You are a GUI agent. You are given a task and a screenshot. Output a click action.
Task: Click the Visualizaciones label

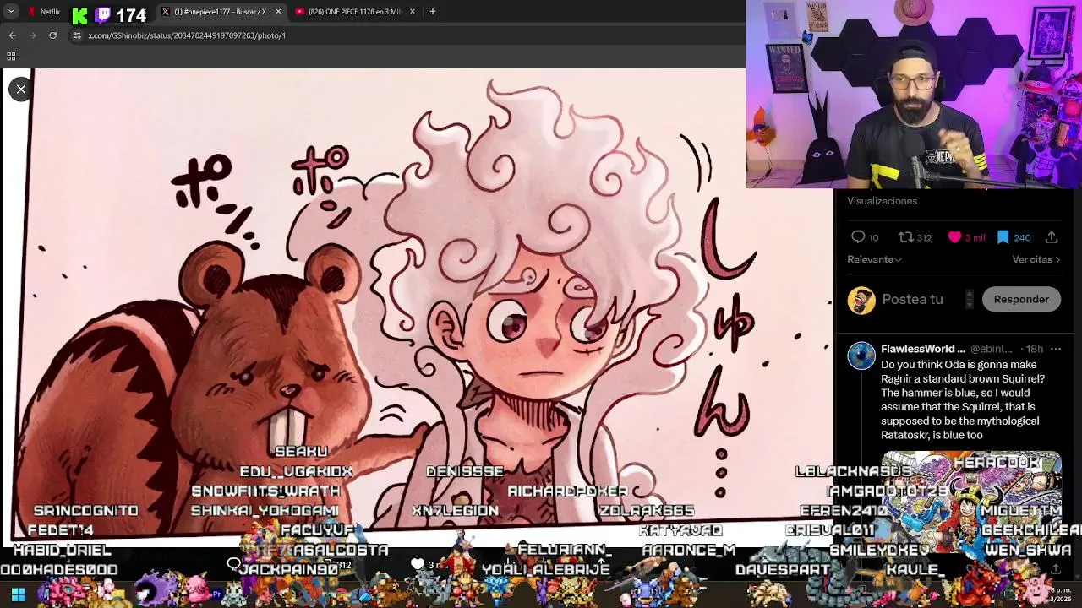pyautogui.click(x=882, y=201)
